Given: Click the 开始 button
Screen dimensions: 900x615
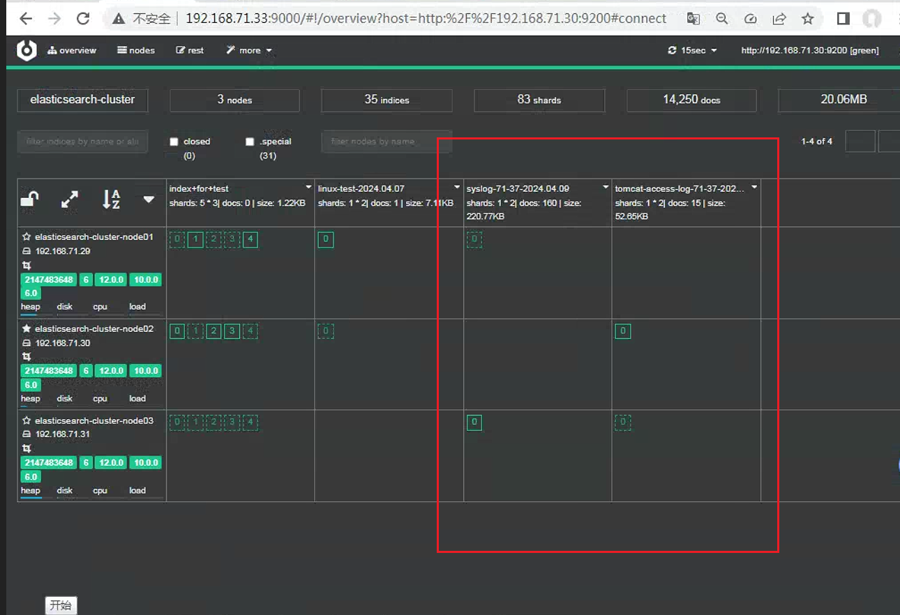Looking at the screenshot, I should 61,605.
